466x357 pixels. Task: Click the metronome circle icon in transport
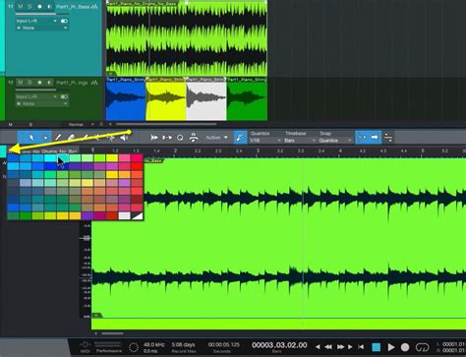click(x=134, y=347)
